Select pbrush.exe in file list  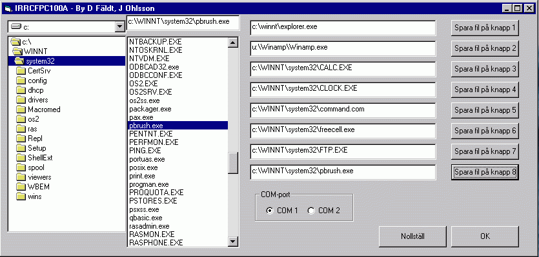pos(178,126)
